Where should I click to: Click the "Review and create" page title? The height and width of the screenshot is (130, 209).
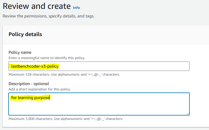point(37,6)
